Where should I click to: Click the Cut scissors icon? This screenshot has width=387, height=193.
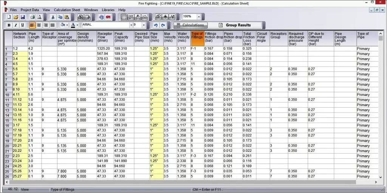point(53,17)
